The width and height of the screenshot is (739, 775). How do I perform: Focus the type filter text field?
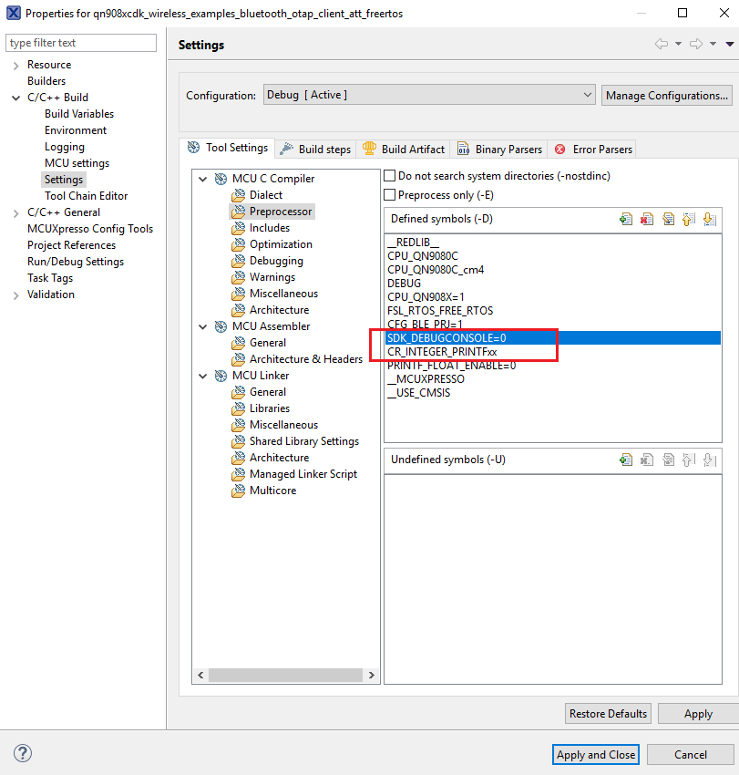click(81, 43)
